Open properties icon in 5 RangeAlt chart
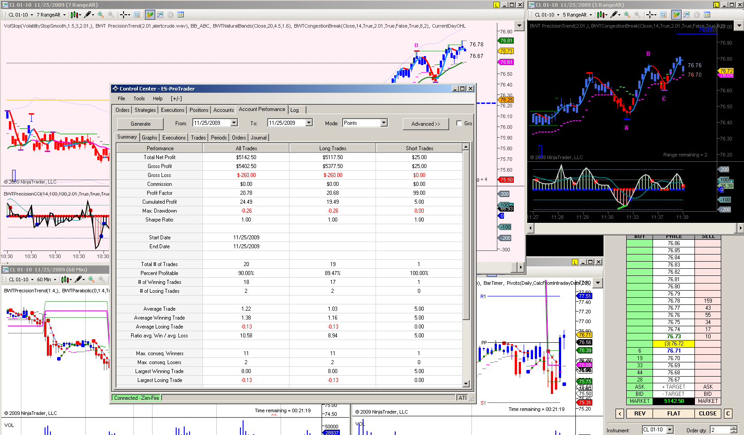Viewport: 744px width, 435px height. click(707, 15)
